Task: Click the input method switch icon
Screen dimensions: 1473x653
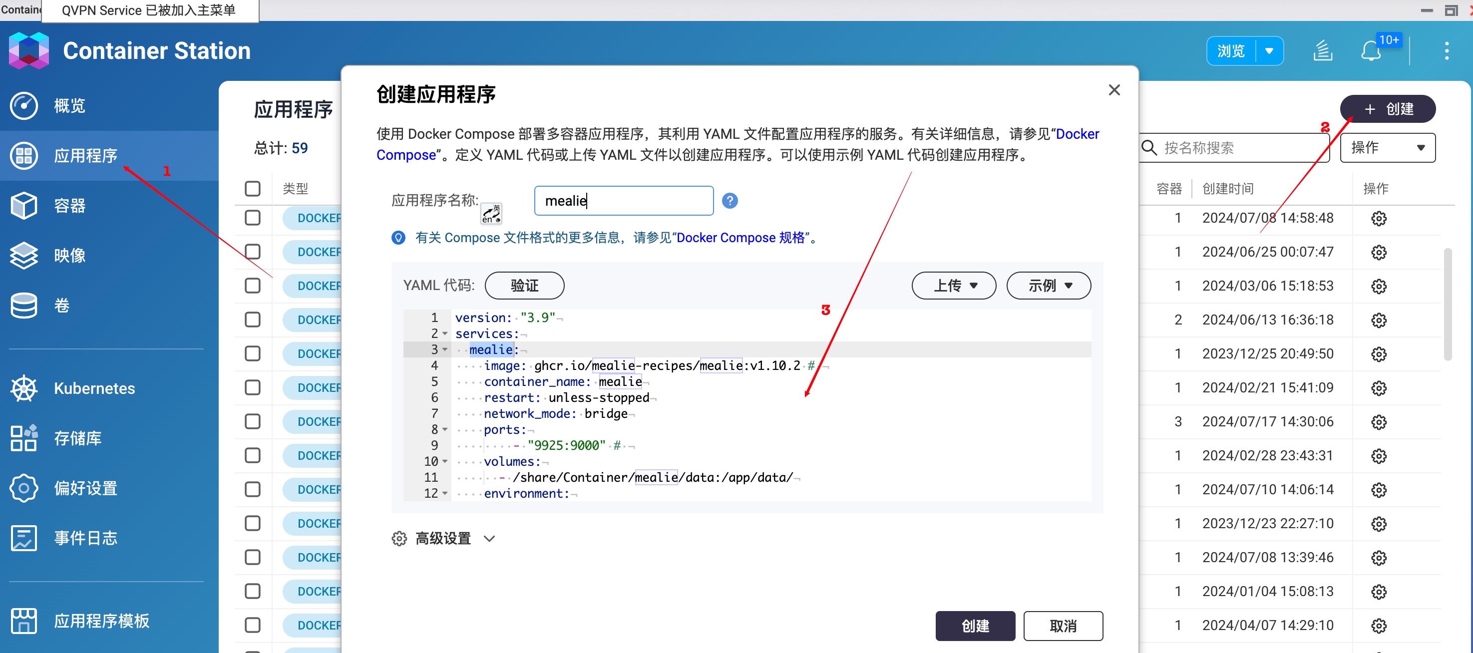Action: click(491, 214)
